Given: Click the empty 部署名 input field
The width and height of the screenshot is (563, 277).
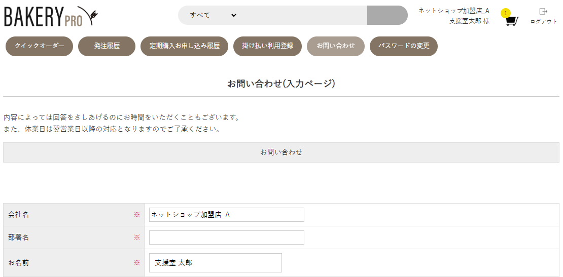Looking at the screenshot, I should tap(226, 238).
